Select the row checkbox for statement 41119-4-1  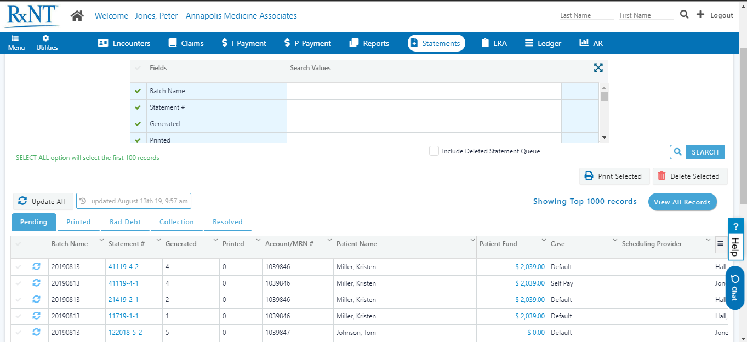point(19,283)
